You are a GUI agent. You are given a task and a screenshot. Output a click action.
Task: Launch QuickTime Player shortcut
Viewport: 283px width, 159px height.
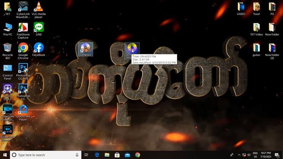click(23, 113)
